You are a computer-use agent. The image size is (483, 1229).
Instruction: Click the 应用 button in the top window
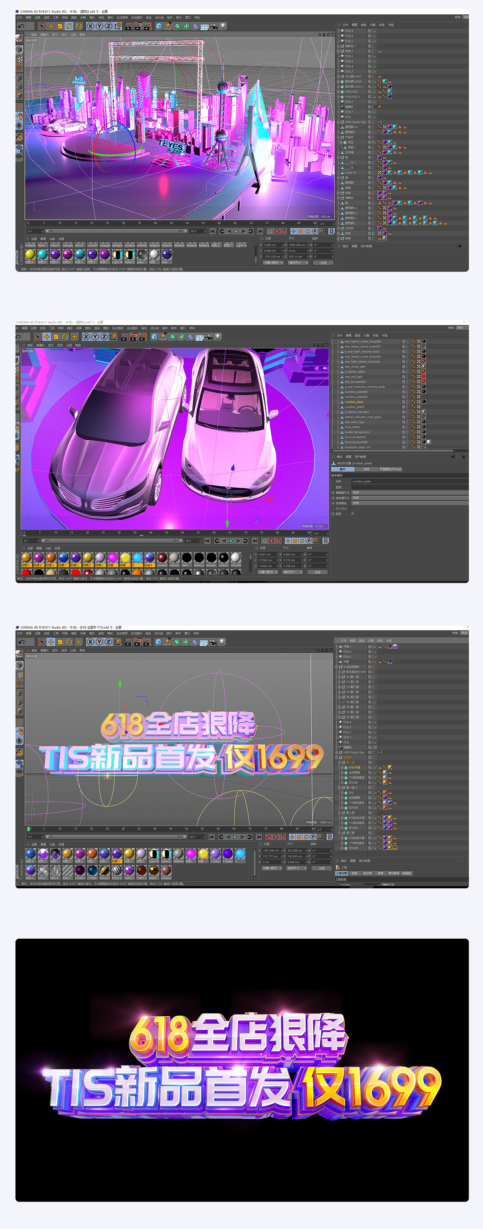point(323,262)
